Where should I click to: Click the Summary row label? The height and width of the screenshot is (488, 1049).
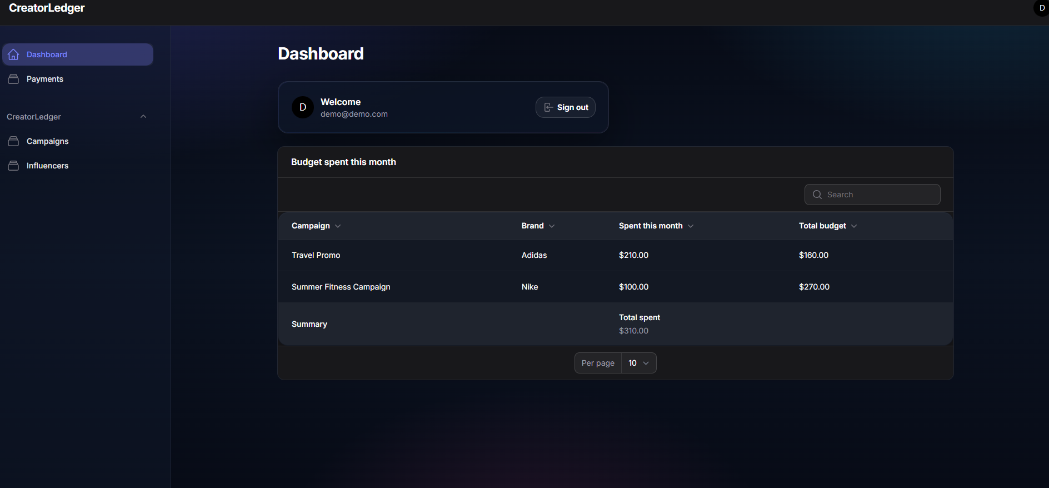[x=309, y=324]
